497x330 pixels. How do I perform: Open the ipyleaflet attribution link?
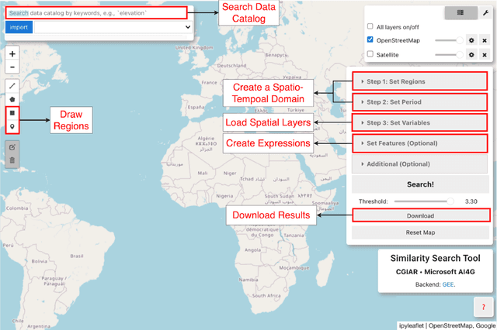[411, 325]
